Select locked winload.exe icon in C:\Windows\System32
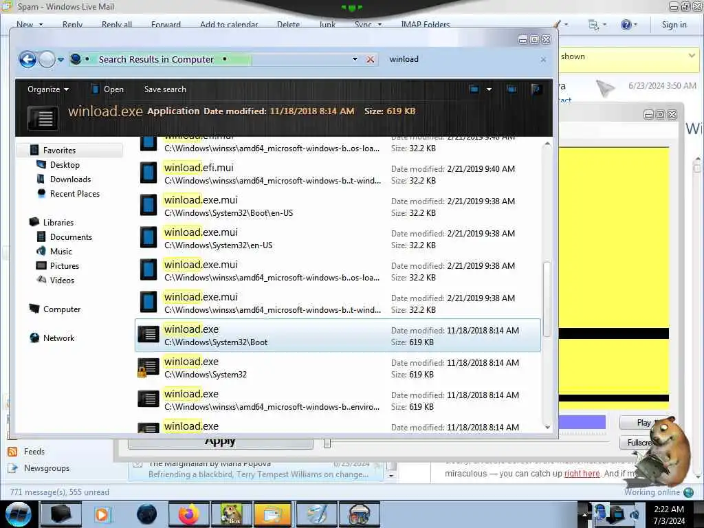The height and width of the screenshot is (528, 704). tap(148, 368)
